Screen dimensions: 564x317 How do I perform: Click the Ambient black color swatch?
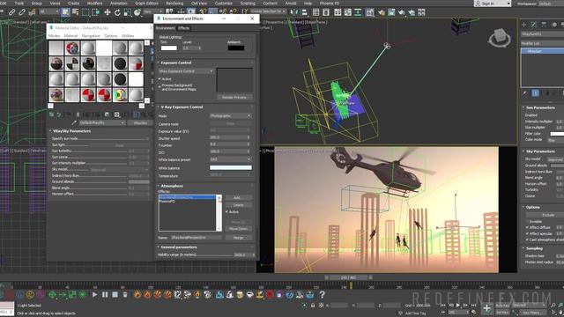click(236, 48)
